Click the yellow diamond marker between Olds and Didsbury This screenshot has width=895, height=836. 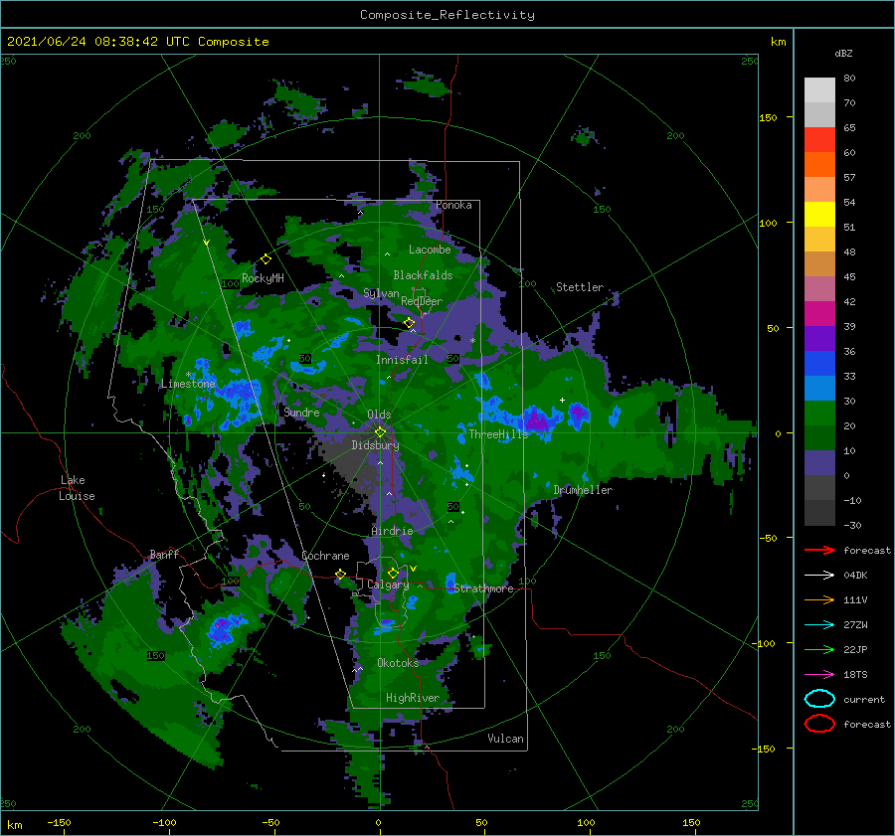(380, 432)
